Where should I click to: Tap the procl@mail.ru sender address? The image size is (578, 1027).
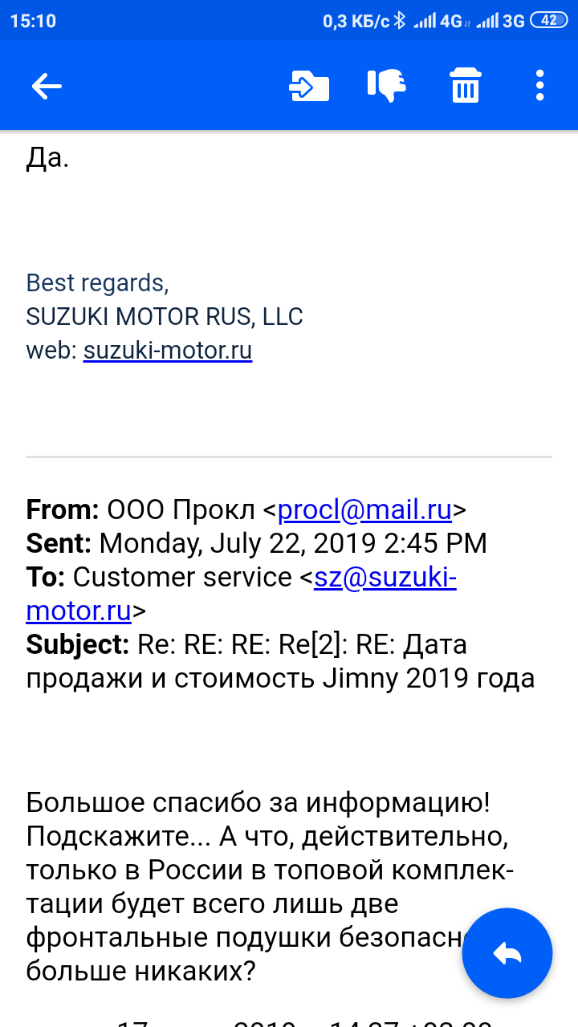(365, 509)
